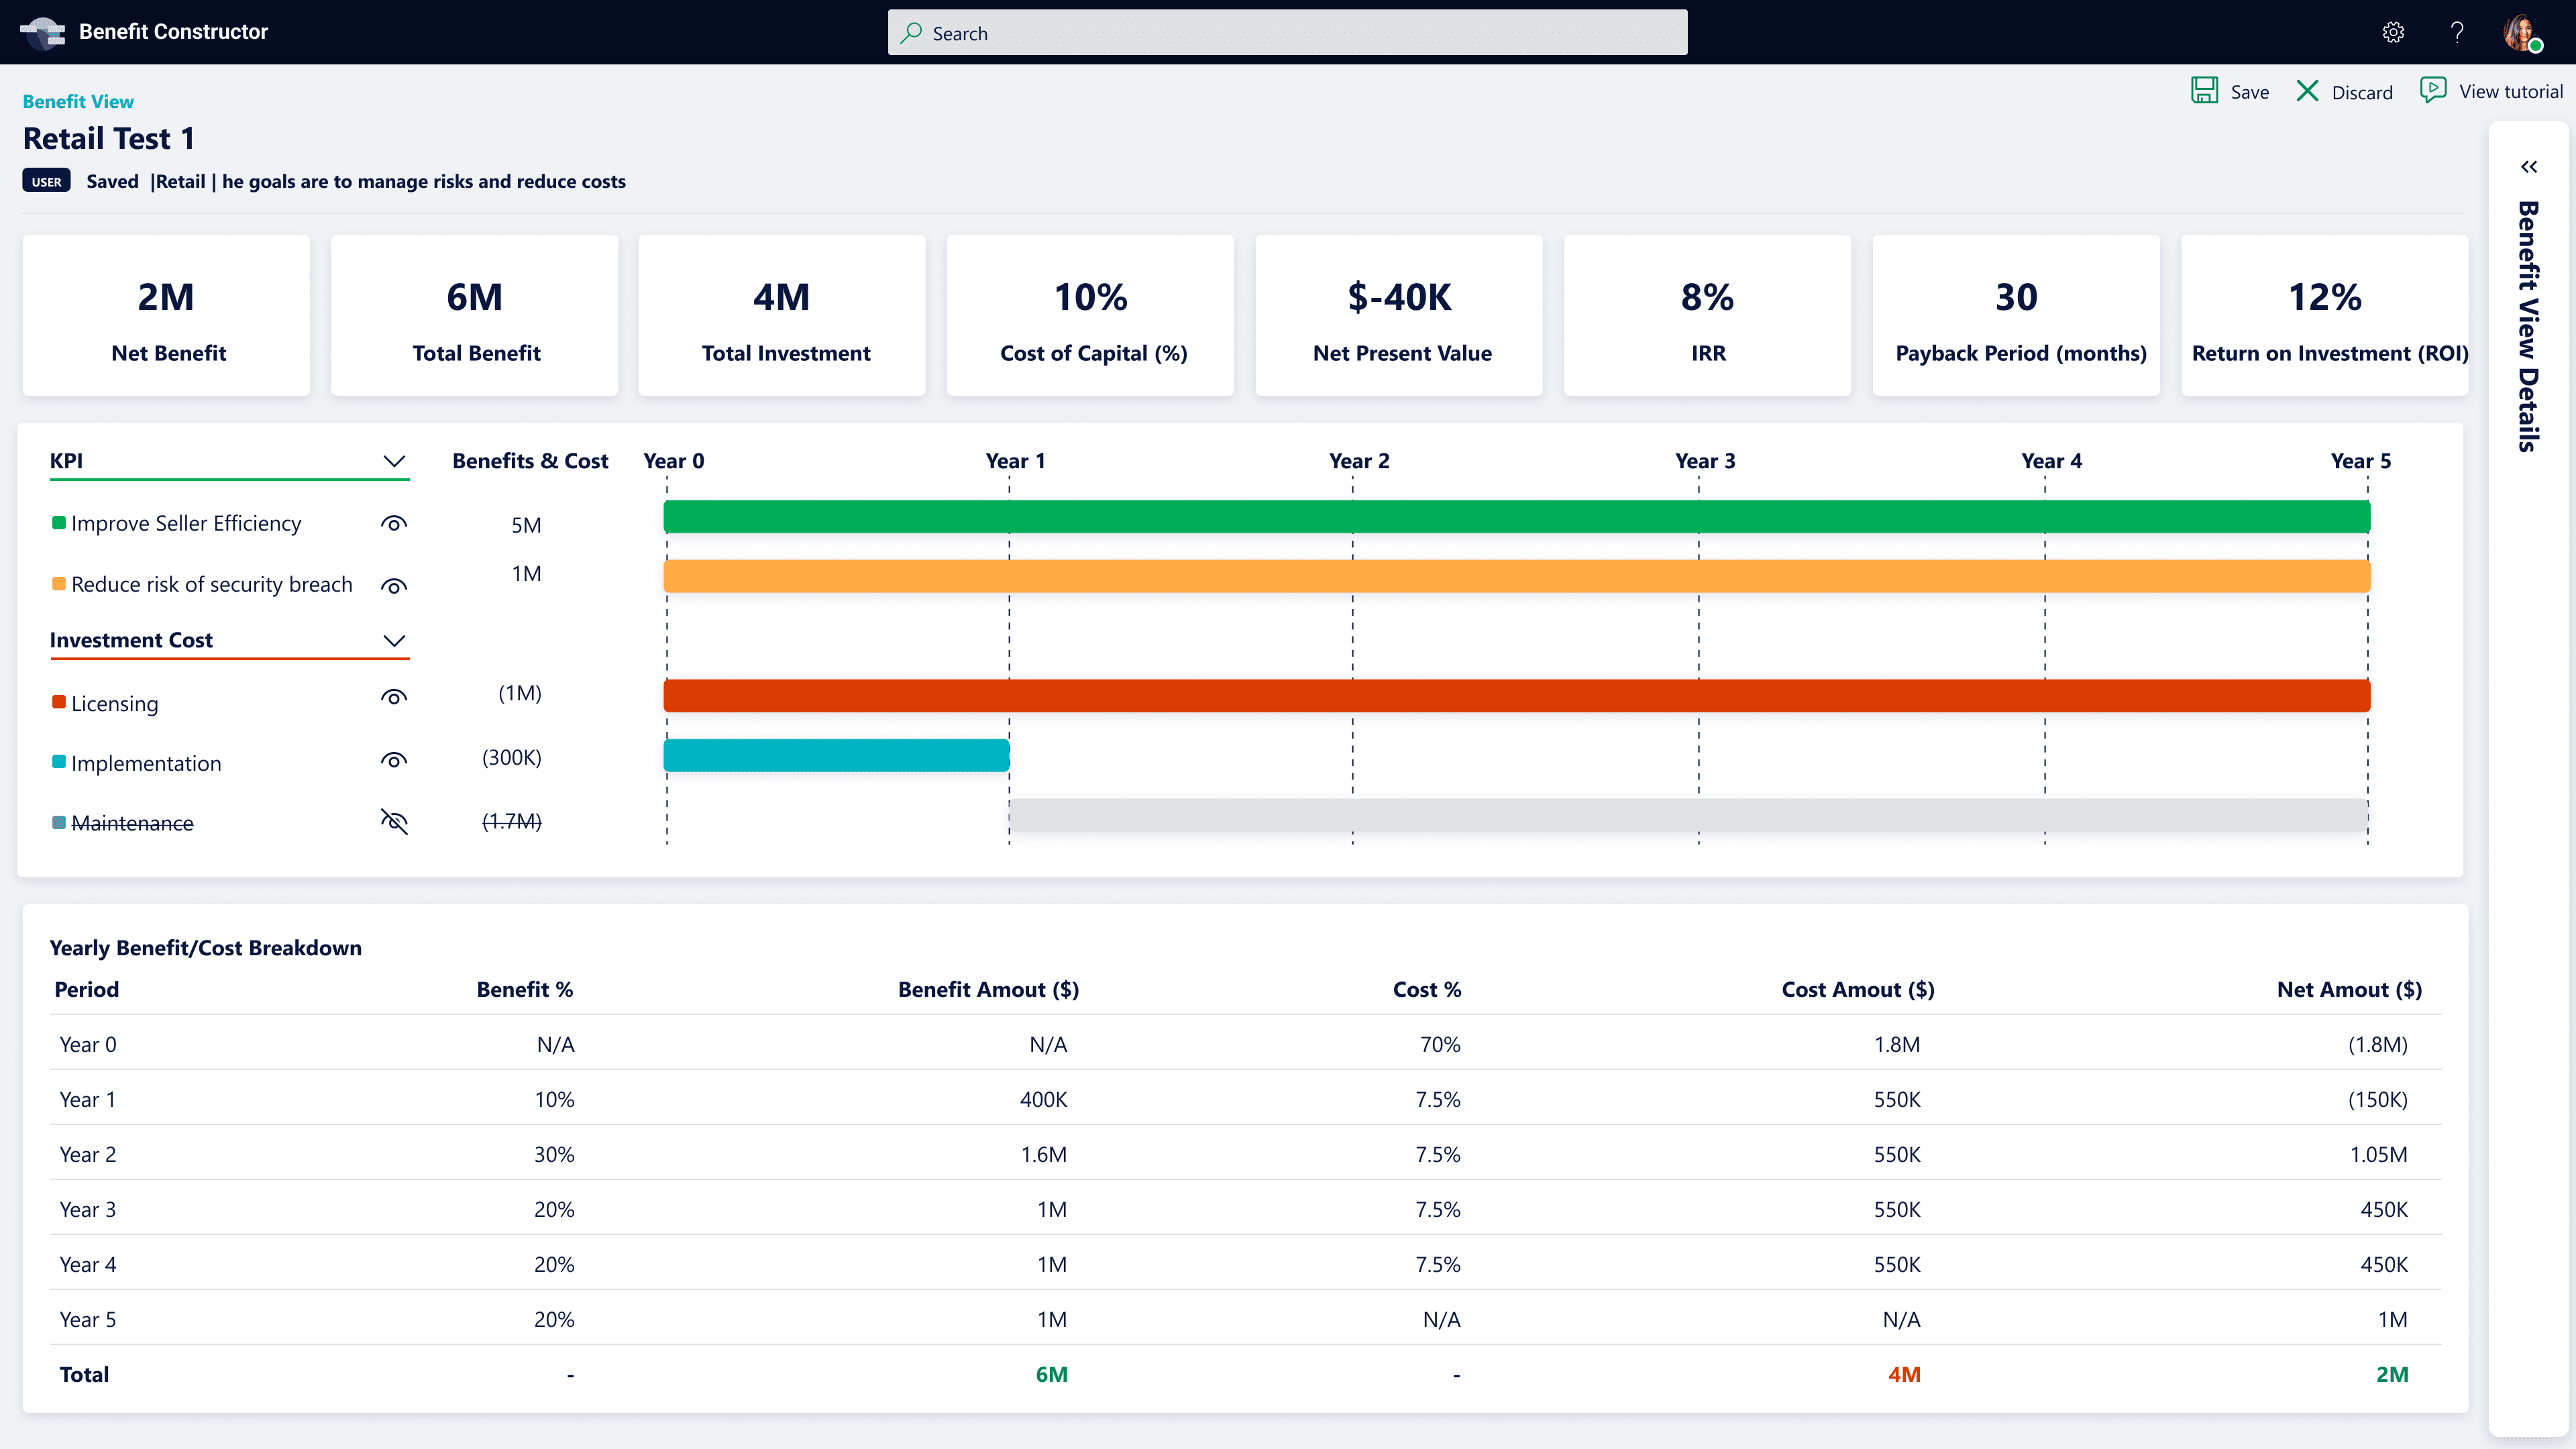Click the Save disk icon
Image resolution: width=2576 pixels, height=1449 pixels.
click(2204, 91)
